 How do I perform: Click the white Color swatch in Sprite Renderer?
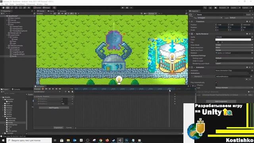(233, 40)
